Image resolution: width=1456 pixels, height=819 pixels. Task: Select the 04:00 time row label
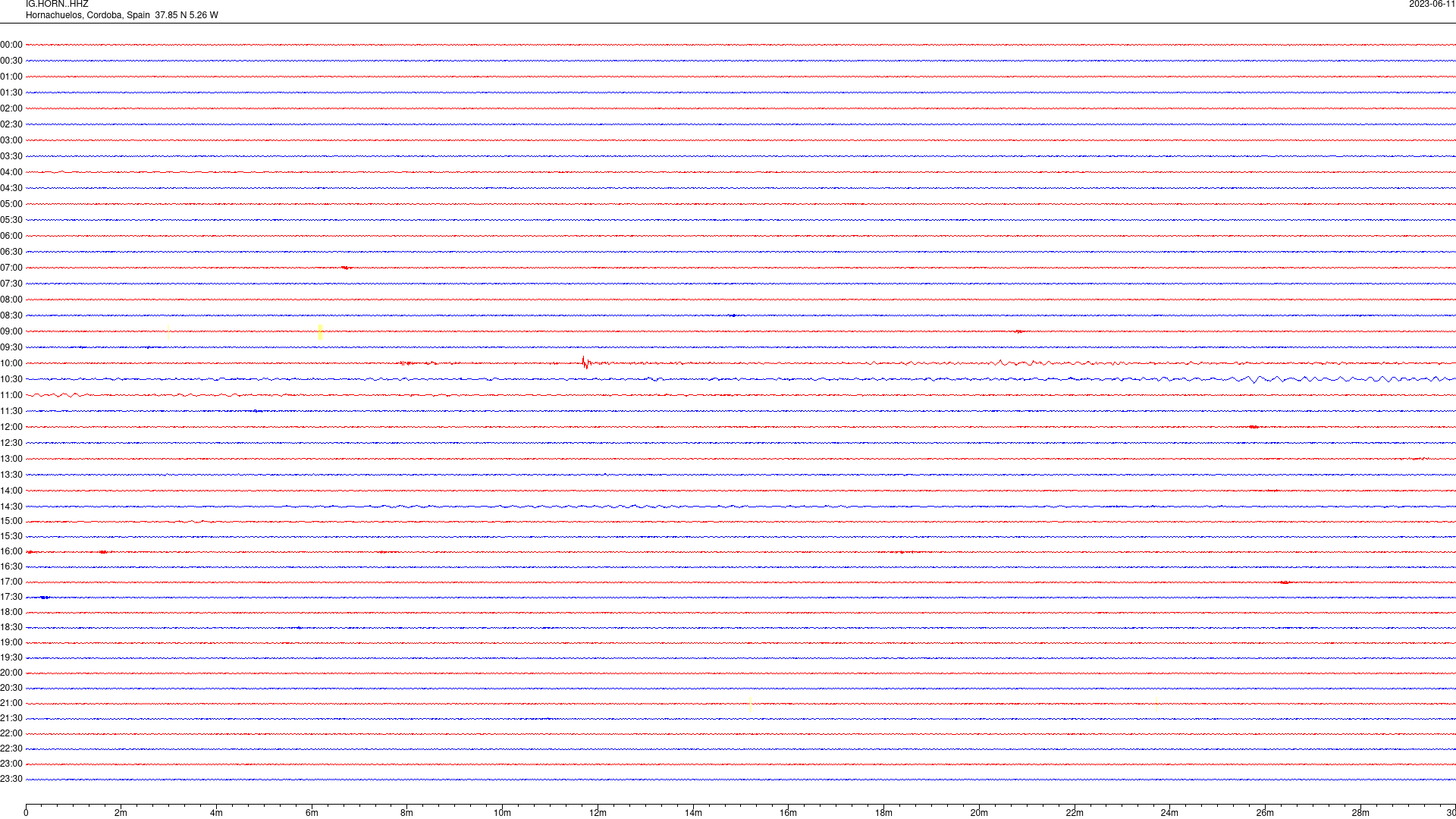click(x=11, y=172)
